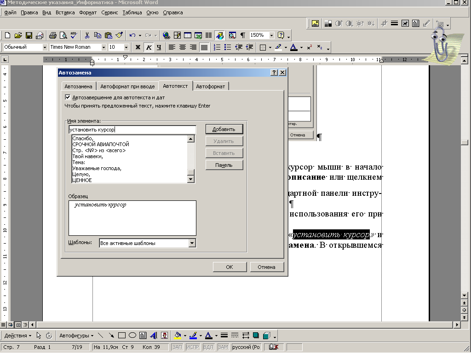Run the spelling check tool
Viewport: 471px width, 353px height.
tap(74, 35)
